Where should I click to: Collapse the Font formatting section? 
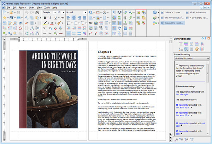(176, 87)
